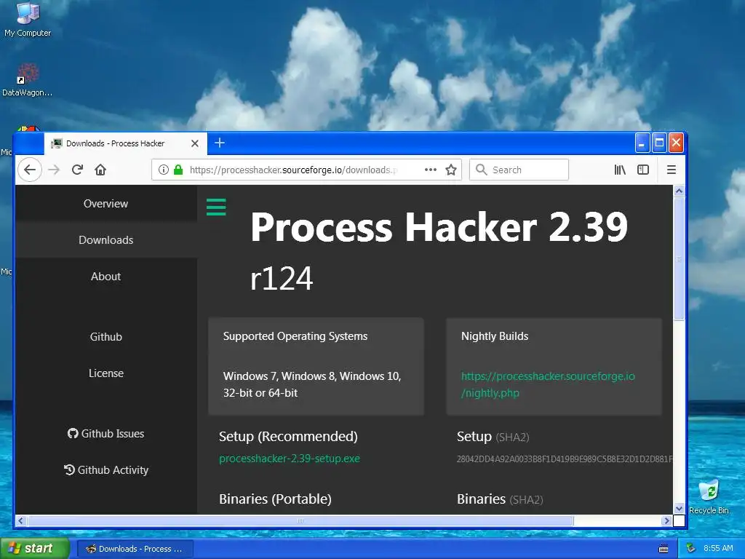745x559 pixels.
Task: Select the DataWagon desktop shortcut
Action: 27,80
